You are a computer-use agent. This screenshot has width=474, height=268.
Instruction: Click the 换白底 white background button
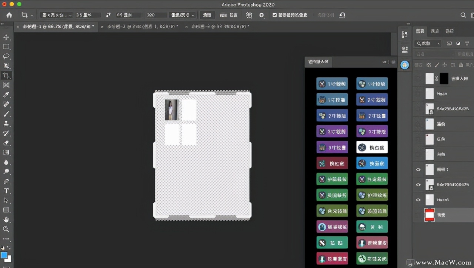coord(372,147)
